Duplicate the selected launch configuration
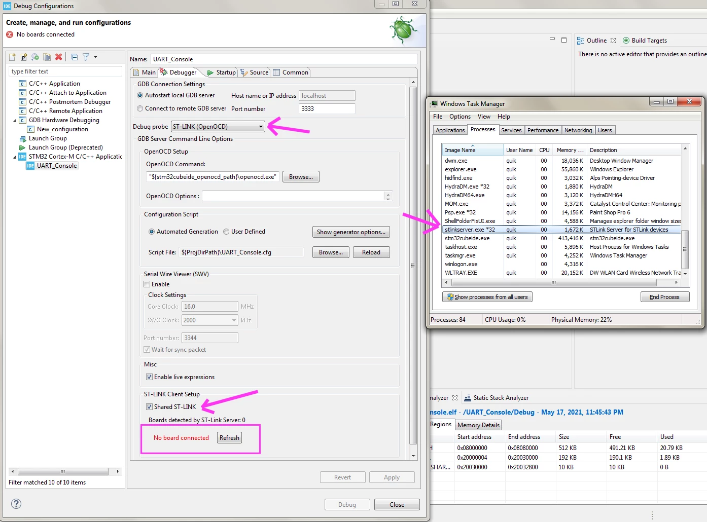 tap(47, 57)
